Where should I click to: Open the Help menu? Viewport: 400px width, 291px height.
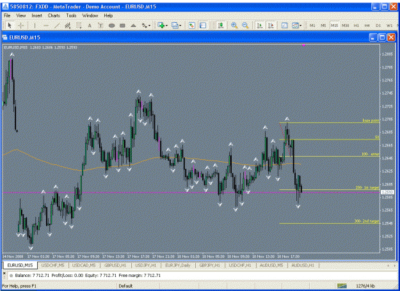[x=108, y=15]
